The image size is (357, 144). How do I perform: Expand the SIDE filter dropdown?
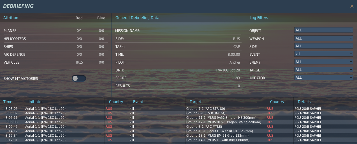tap(324, 46)
